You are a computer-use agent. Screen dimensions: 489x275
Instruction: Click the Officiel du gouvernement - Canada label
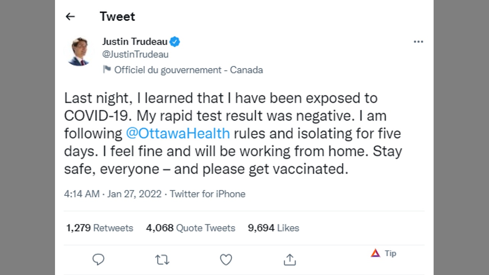[188, 70]
